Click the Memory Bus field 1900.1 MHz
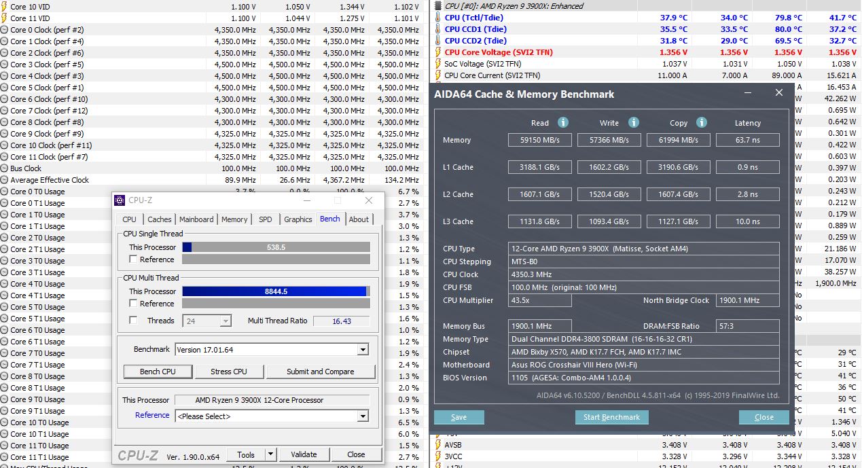The width and height of the screenshot is (862, 468). (x=539, y=326)
